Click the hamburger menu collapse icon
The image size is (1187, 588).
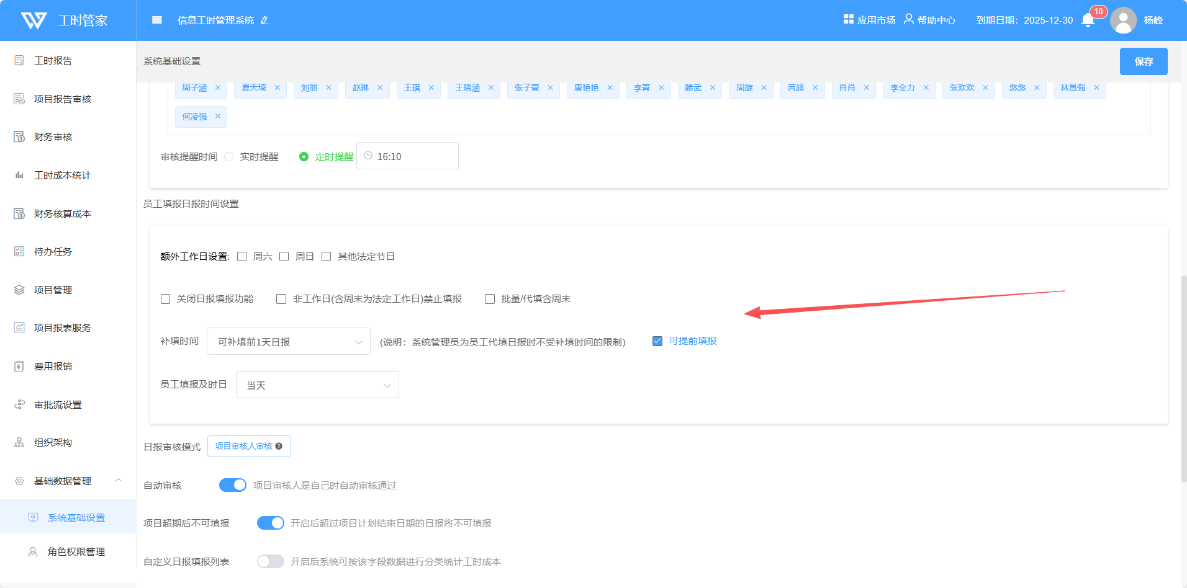point(157,20)
